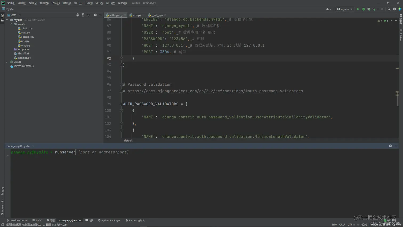Screen dimensions: 403x227
Task: Select 临时文件和控制台 node
Action: point(22,66)
